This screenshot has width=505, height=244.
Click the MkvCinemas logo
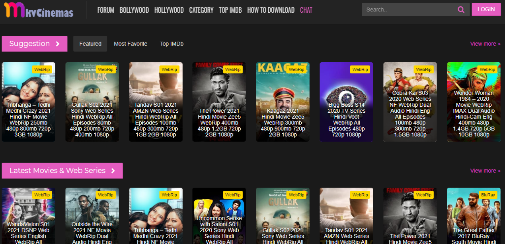(38, 10)
